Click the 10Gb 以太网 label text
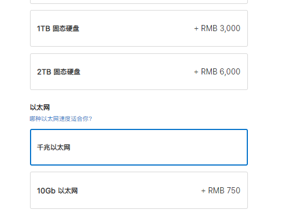 click(57, 191)
